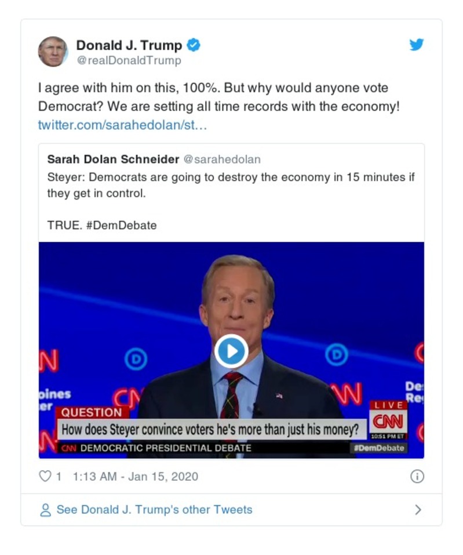
Task: Click the CNN video thumbnail
Action: coord(231,350)
